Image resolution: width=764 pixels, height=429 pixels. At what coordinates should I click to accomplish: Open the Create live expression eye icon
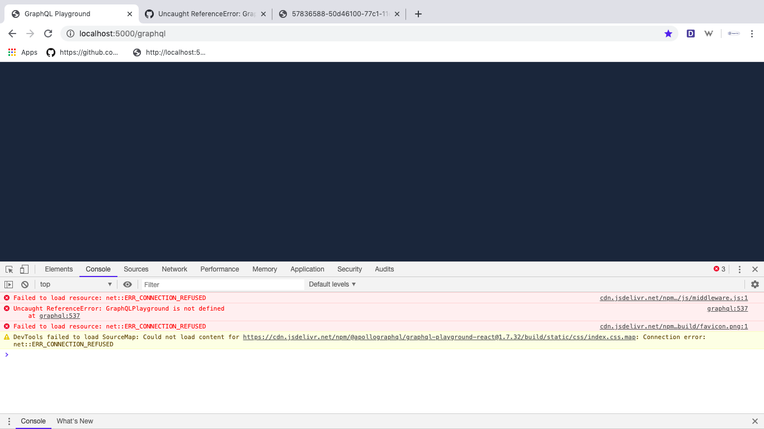coord(128,284)
